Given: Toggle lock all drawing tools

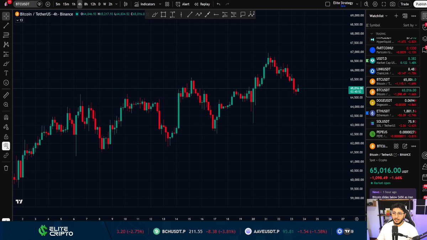Looking at the screenshot, I should click(6, 137).
